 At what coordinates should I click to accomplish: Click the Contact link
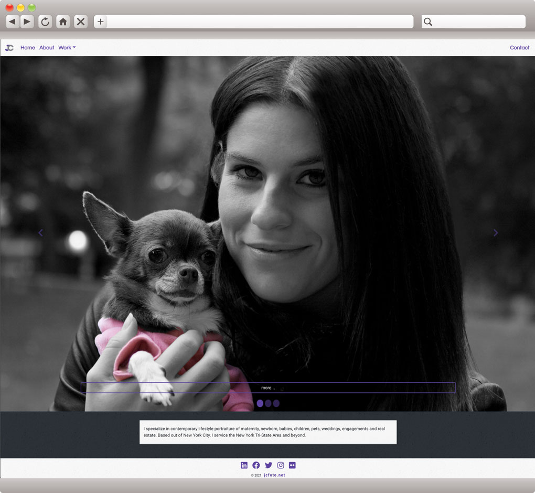(x=519, y=48)
